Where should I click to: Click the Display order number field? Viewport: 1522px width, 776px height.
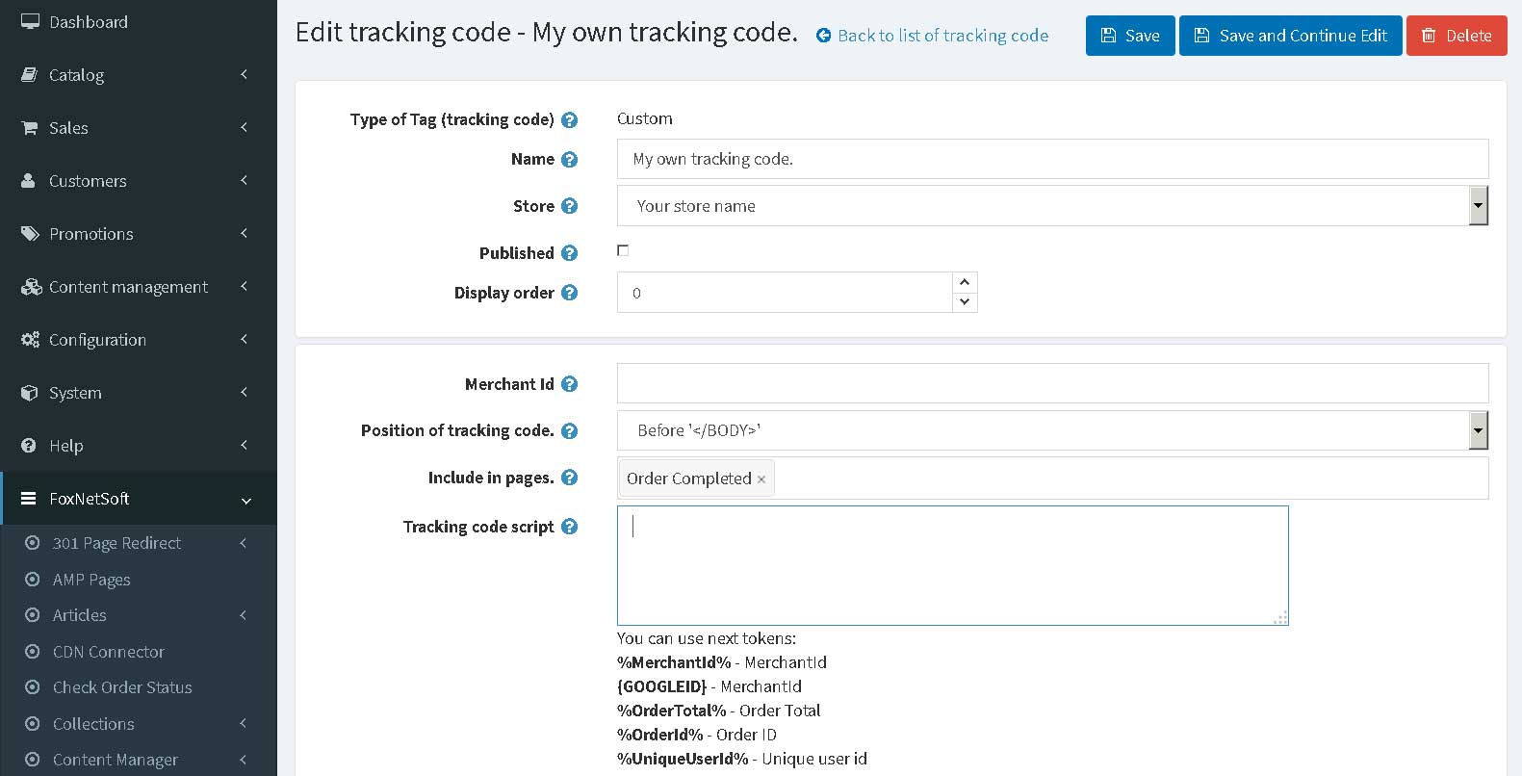click(785, 293)
